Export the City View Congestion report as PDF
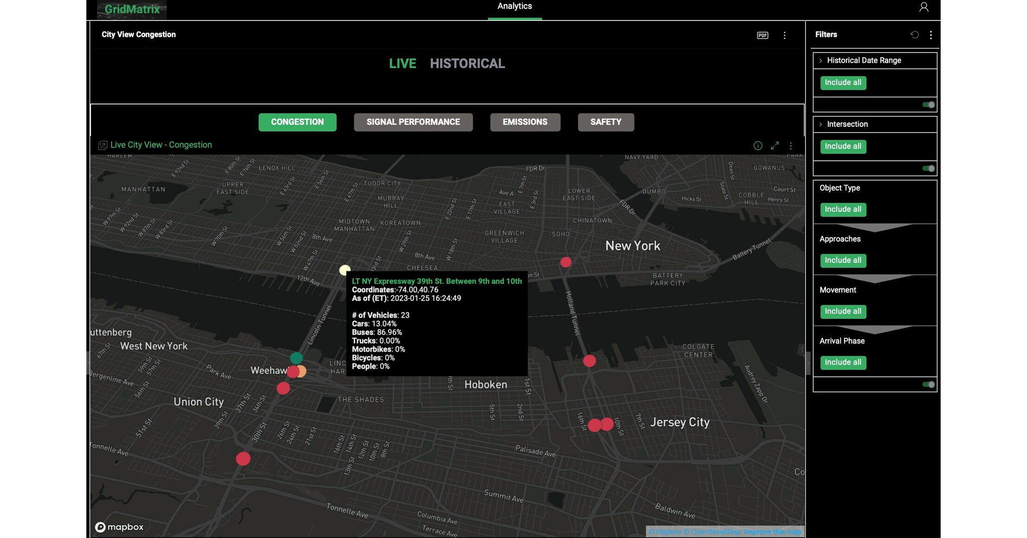1027x538 pixels. (762, 35)
